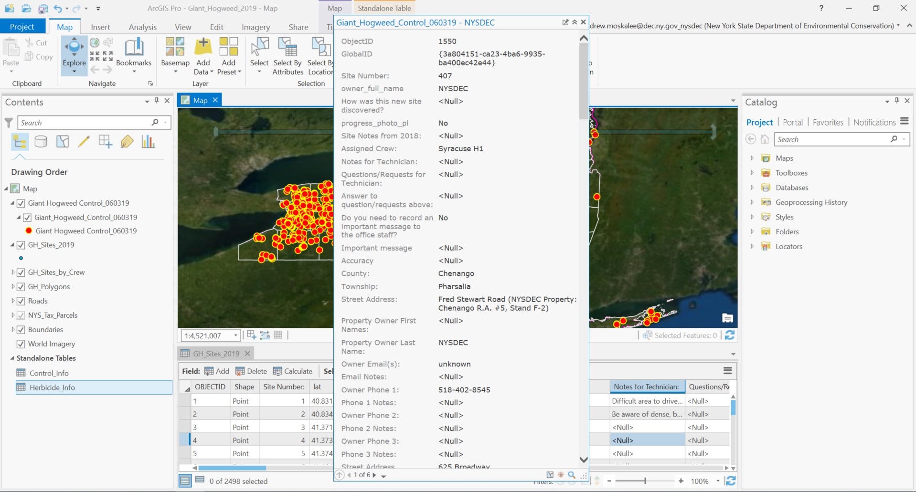This screenshot has width=916, height=492.
Task: Refresh the map view icon
Action: click(730, 335)
